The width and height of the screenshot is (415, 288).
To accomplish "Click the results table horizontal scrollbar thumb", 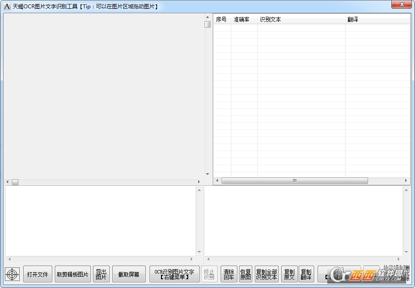I will [x=294, y=181].
